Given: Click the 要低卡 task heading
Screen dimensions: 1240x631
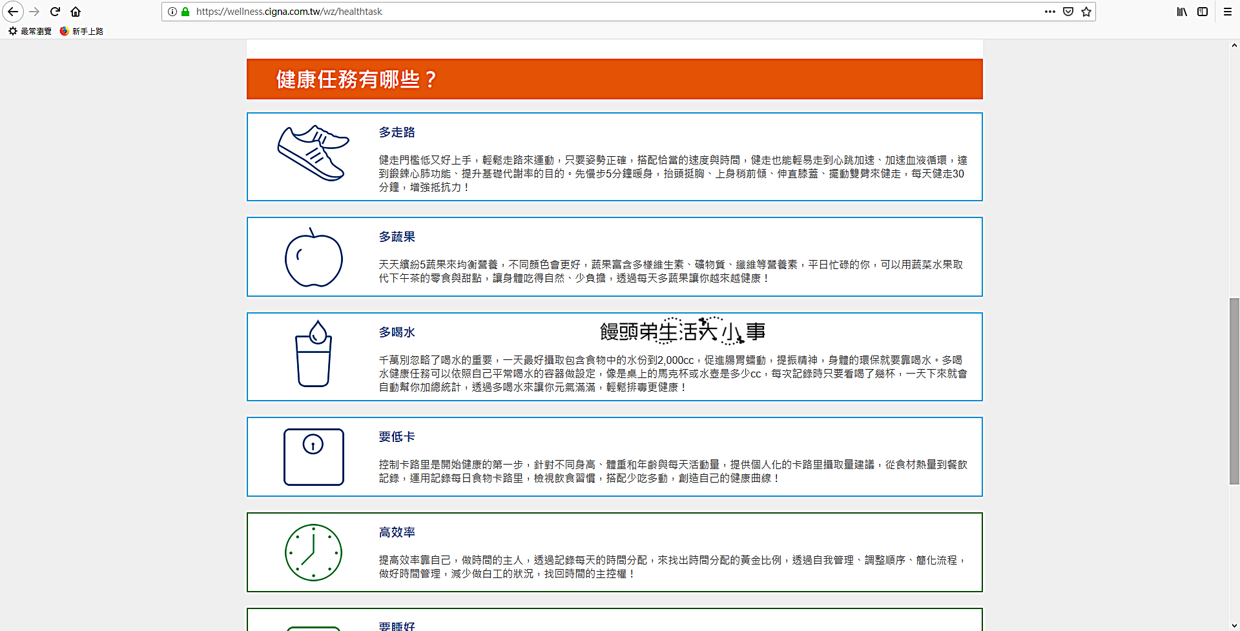Looking at the screenshot, I should [x=397, y=437].
